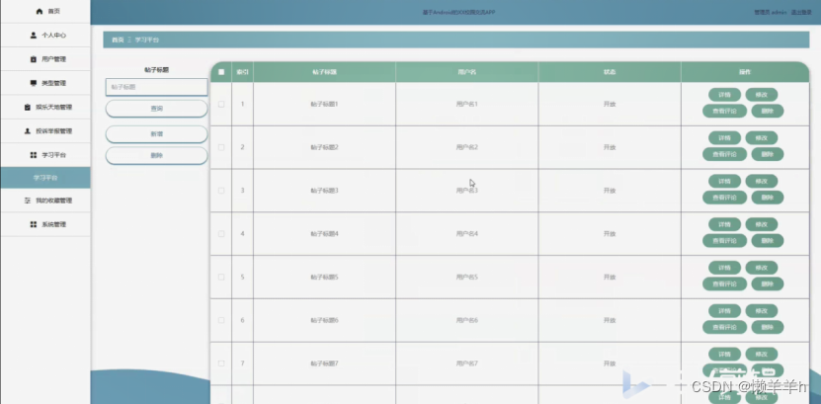Click the cell 帖子标题3
This screenshot has height=404, width=821.
pyautogui.click(x=324, y=191)
